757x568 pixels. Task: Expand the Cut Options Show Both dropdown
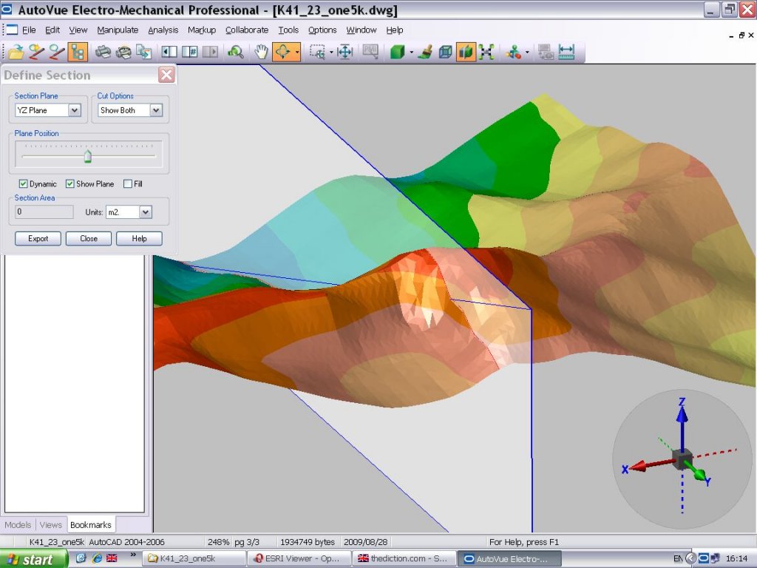point(155,110)
